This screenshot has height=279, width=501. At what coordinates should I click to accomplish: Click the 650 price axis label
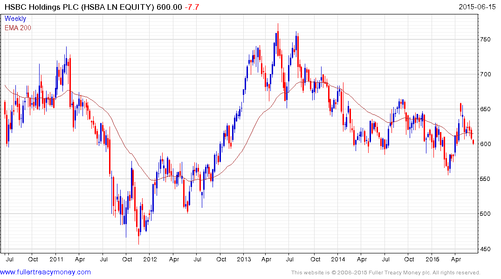(x=485, y=109)
